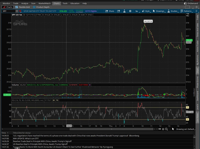This screenshot has height=149, width=200.
Task: Select the Charts sub-tab
Action: coord(7,7)
